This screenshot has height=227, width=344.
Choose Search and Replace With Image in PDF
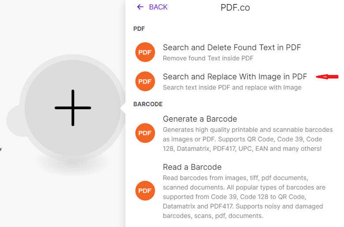[x=235, y=77]
